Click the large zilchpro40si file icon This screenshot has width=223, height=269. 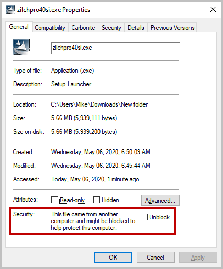(21, 47)
